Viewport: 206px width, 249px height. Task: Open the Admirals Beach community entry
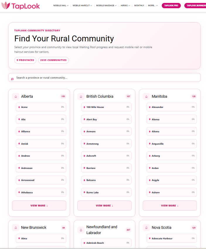point(106,243)
